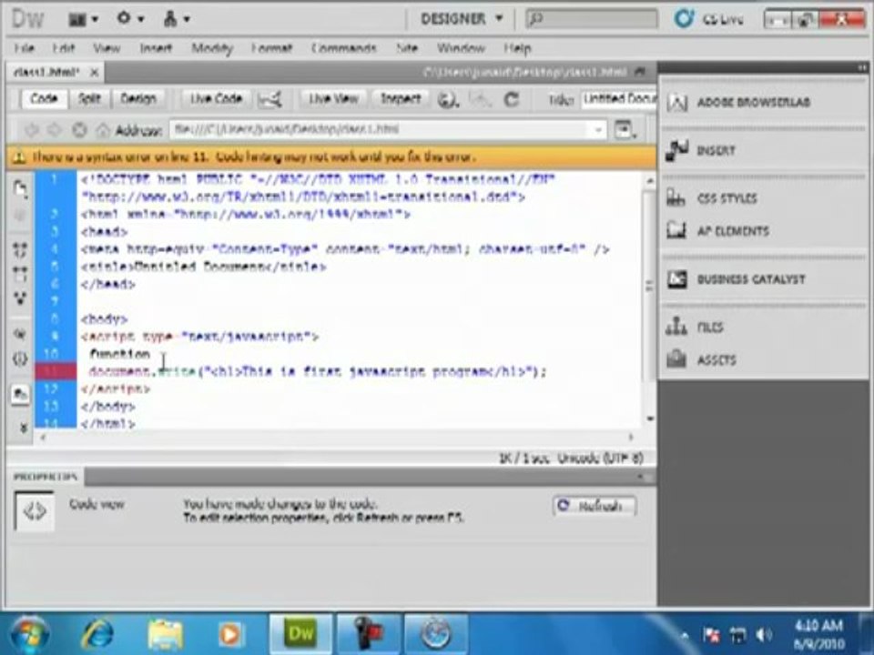The height and width of the screenshot is (655, 874).
Task: Open the Site management dropdown icon
Action: [176, 19]
